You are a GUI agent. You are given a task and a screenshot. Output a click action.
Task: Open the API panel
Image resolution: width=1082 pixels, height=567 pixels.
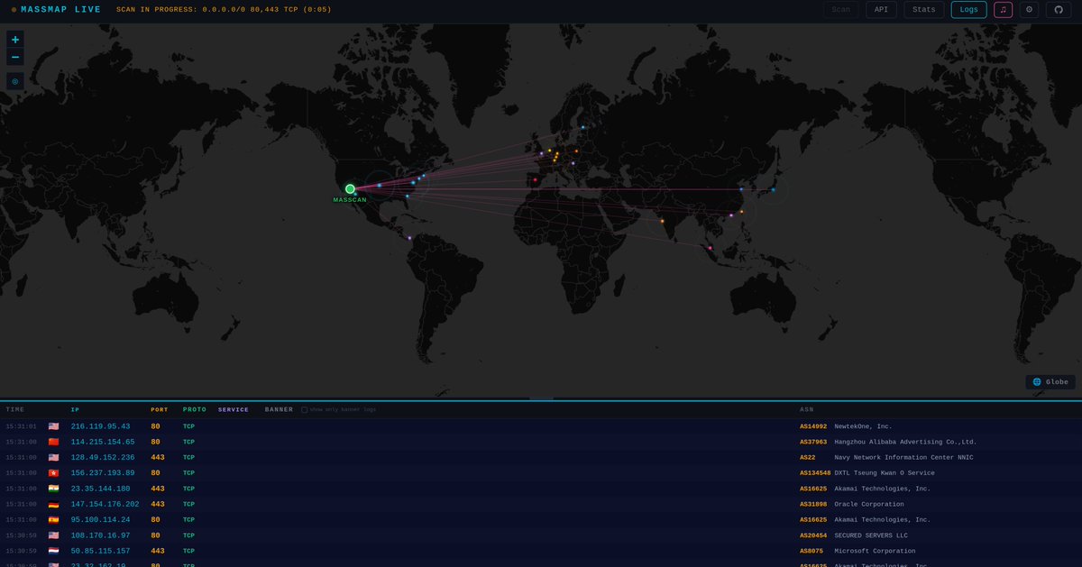881,10
